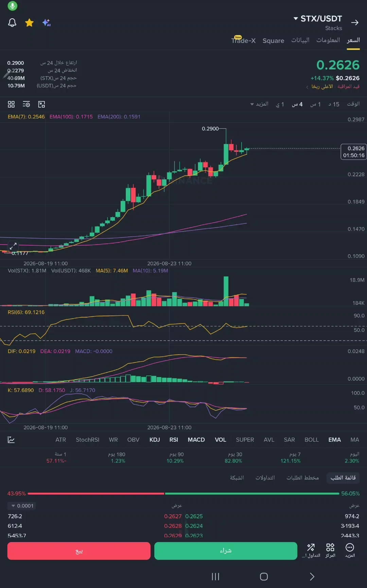The image size is (367, 588).
Task: Tap the buy/sell ratio bar
Action: (183, 493)
